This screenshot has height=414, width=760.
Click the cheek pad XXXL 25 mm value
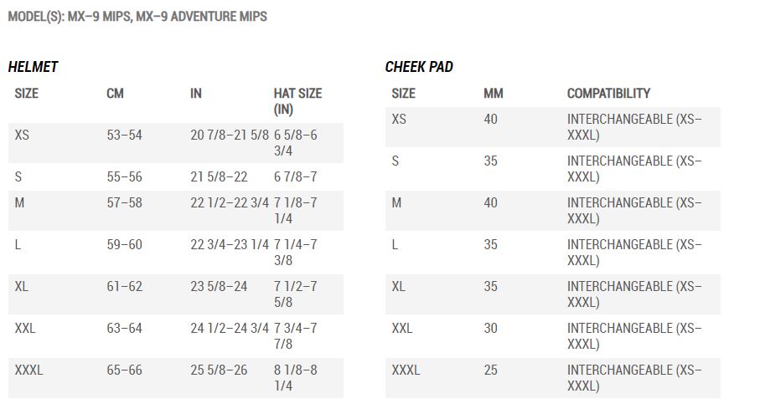point(490,370)
